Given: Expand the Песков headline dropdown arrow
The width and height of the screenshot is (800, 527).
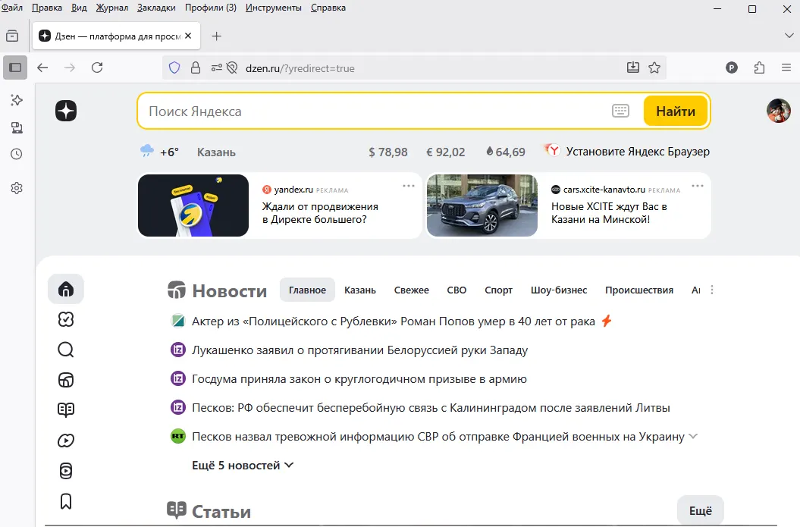Looking at the screenshot, I should pos(692,436).
